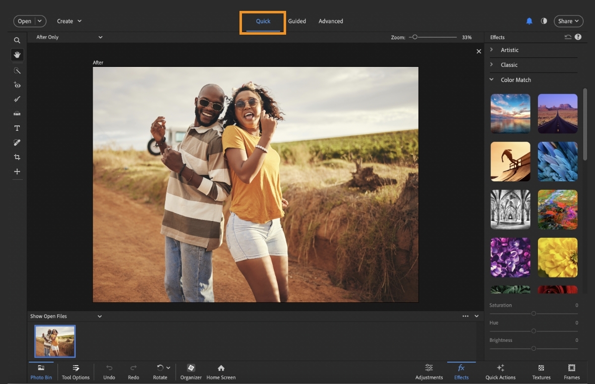Screen dimensions: 595x384
Task: Switch to the Advanced tab
Action: [x=331, y=21]
